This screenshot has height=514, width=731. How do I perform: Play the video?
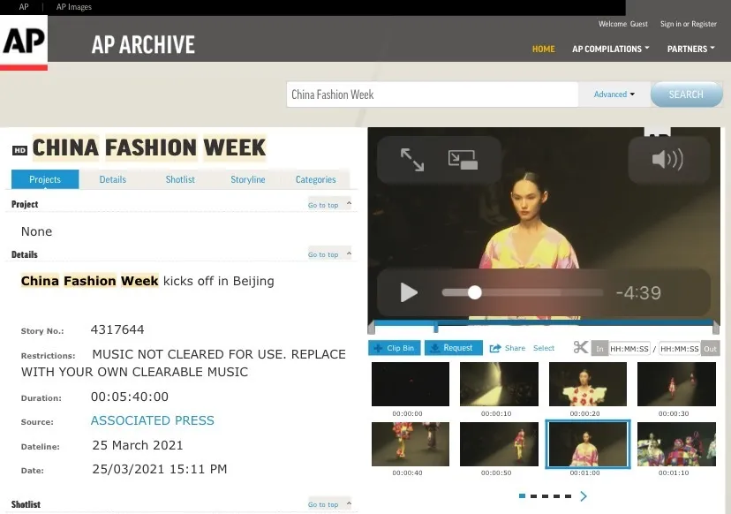tap(409, 293)
